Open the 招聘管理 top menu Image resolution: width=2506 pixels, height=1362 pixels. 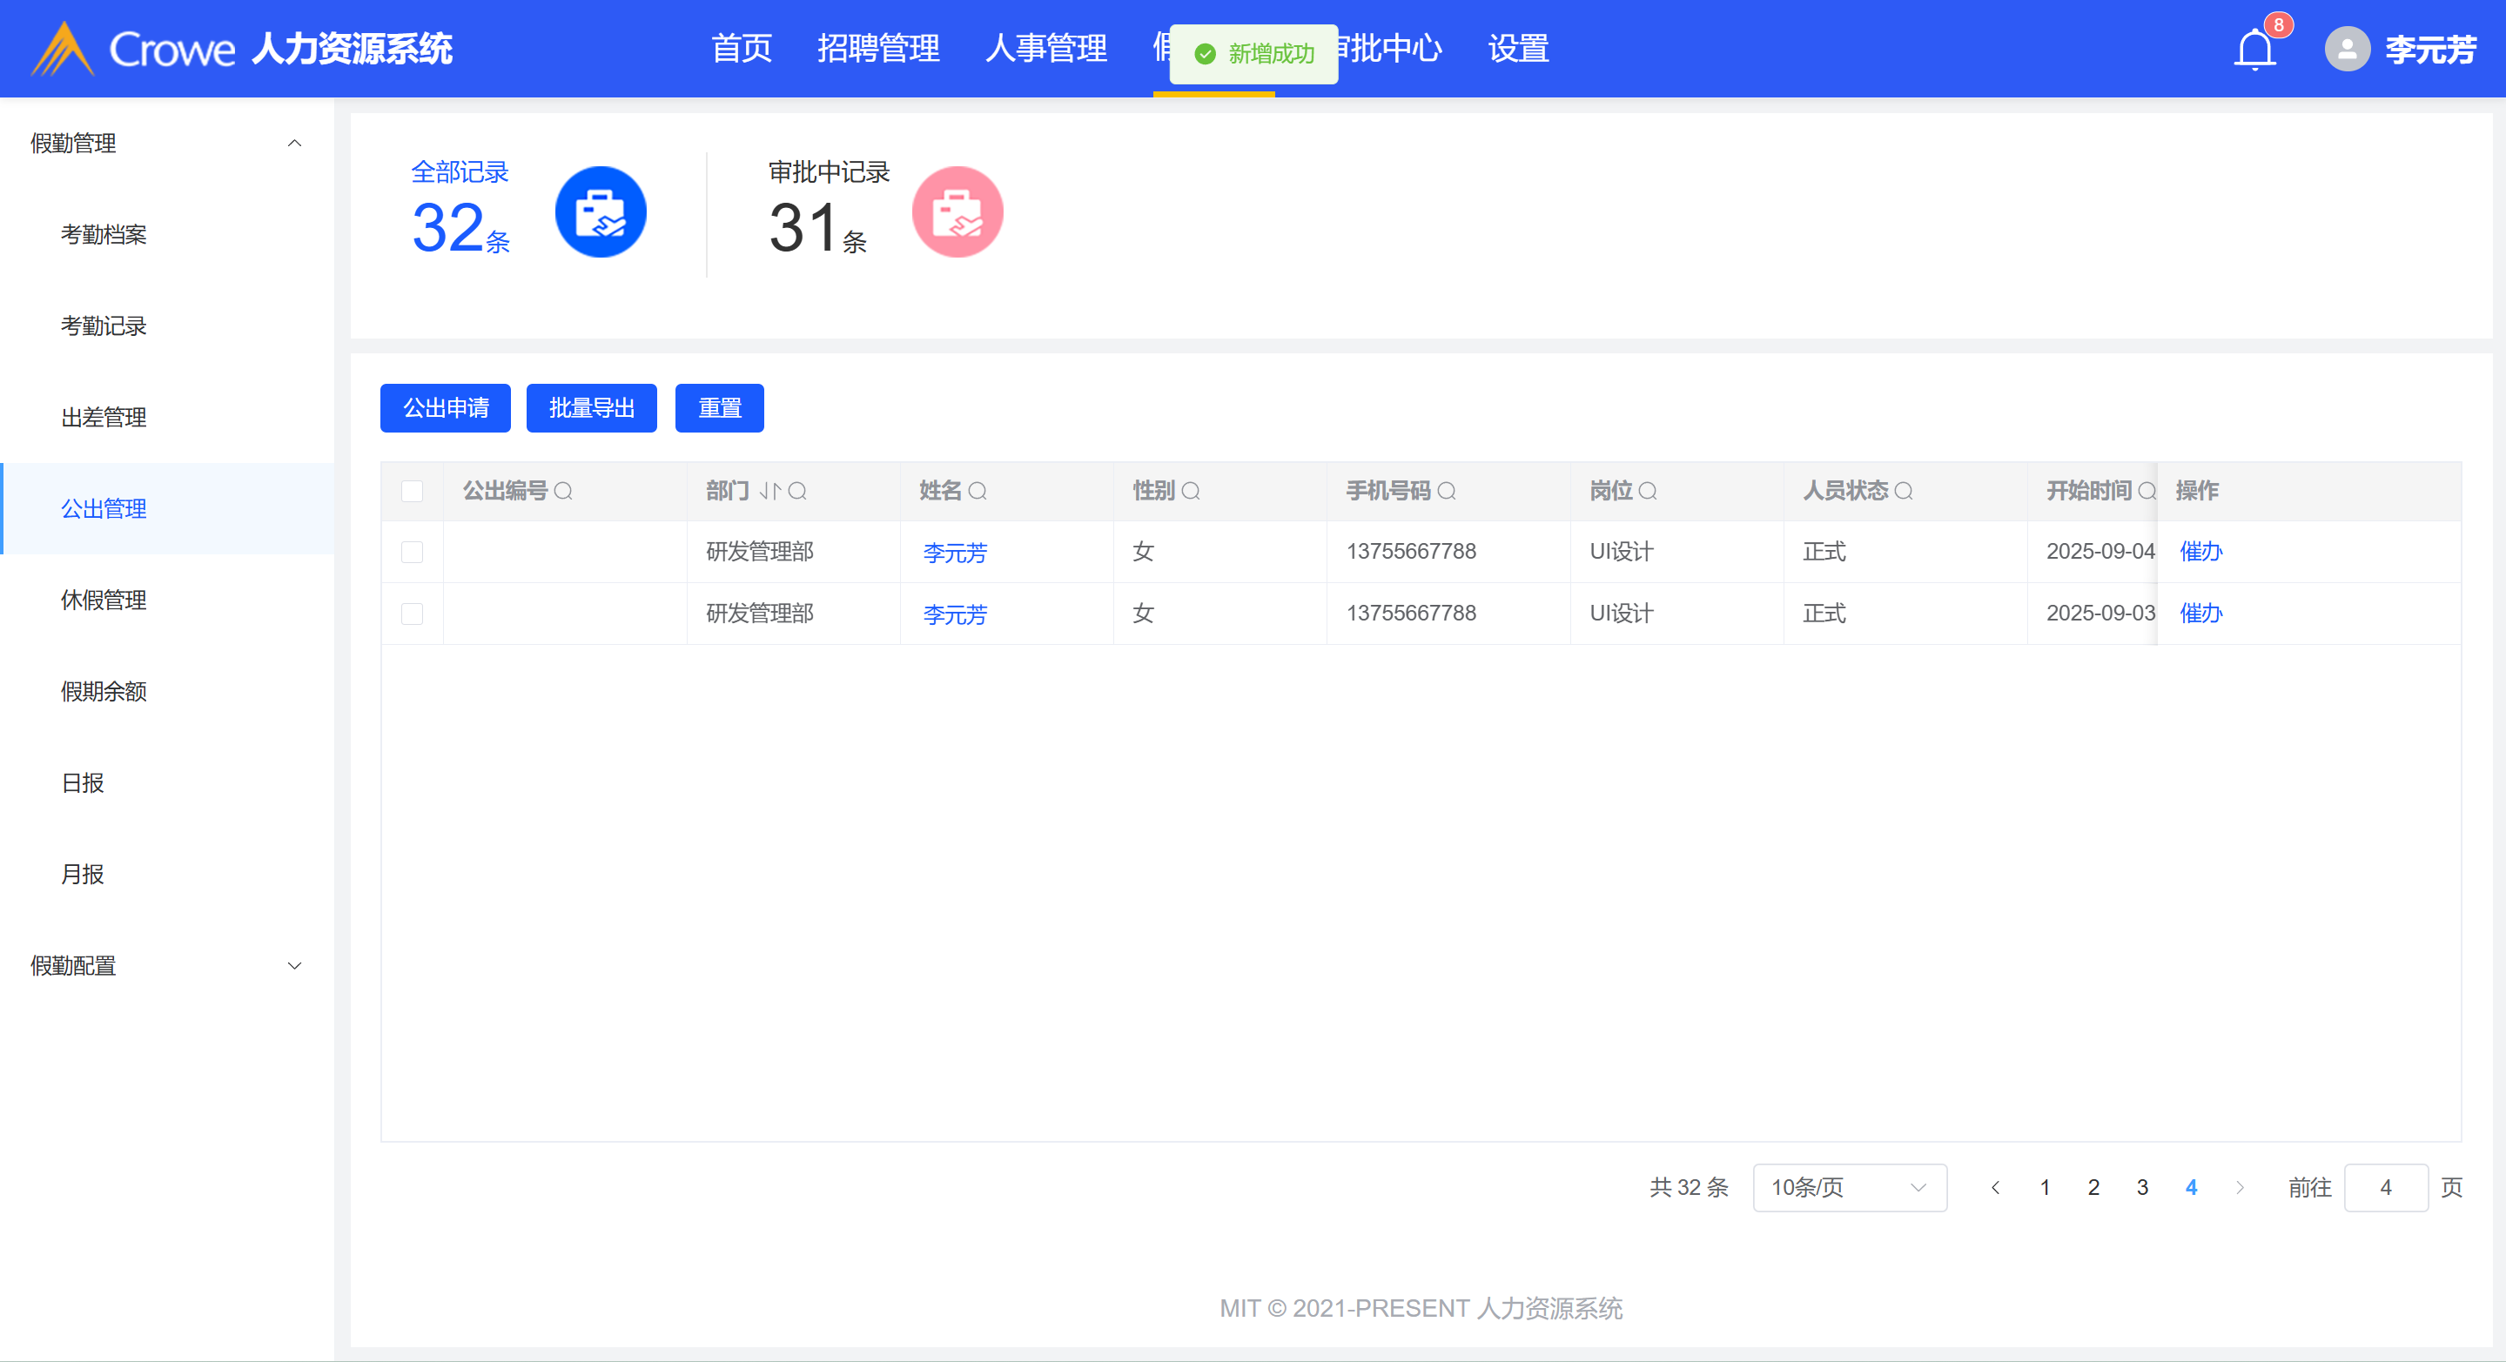877,49
